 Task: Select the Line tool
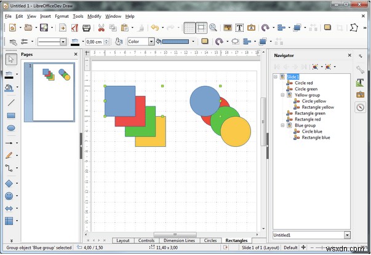click(x=11, y=103)
